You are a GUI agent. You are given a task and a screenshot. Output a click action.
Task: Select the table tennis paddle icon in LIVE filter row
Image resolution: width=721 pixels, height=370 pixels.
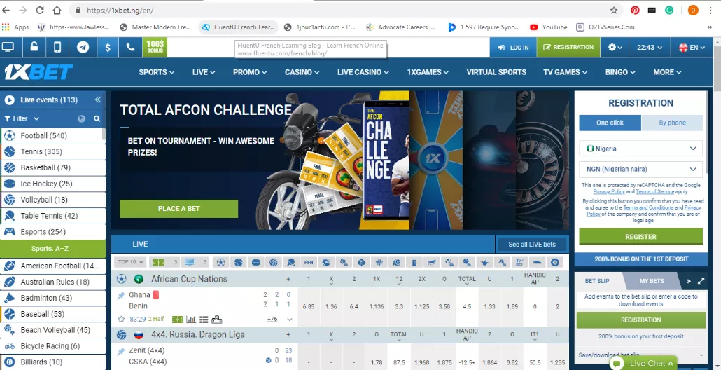(x=291, y=262)
